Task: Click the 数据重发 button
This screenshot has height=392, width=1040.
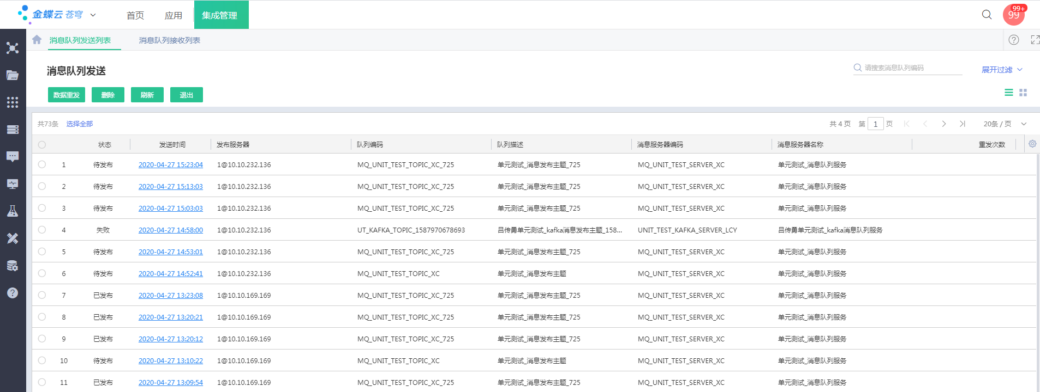Action: (x=67, y=95)
